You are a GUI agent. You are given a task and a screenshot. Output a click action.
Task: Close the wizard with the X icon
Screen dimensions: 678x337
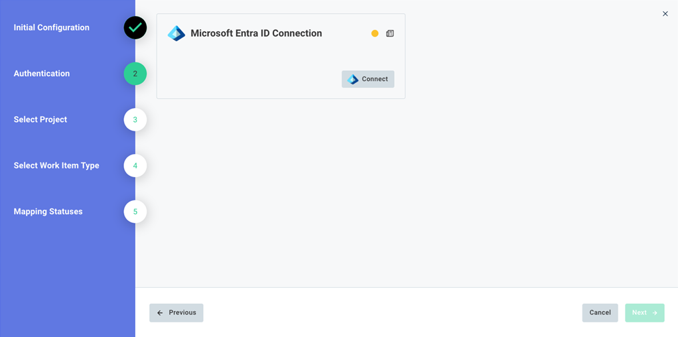click(x=665, y=14)
